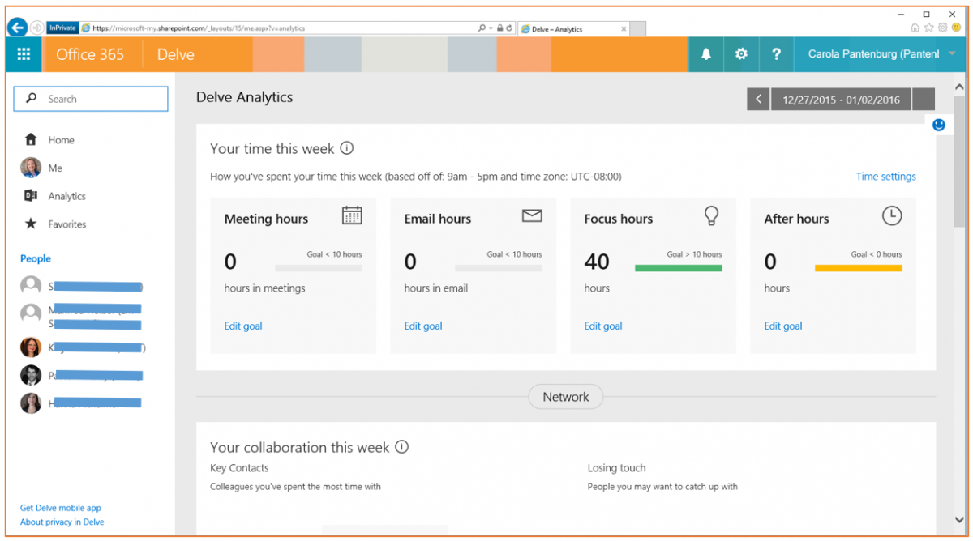This screenshot has height=541, width=973.
Task: Open the browser tools gear
Action: click(x=943, y=28)
